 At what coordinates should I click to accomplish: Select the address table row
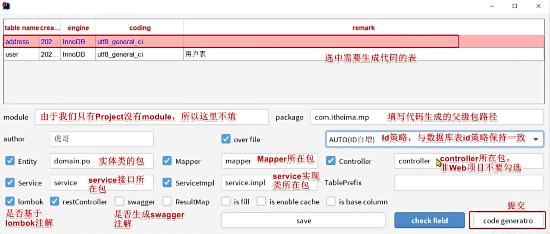click(x=274, y=41)
